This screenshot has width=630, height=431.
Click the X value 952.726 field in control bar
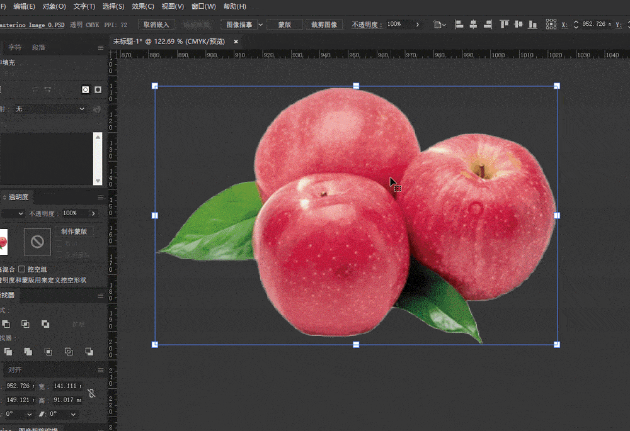point(596,25)
